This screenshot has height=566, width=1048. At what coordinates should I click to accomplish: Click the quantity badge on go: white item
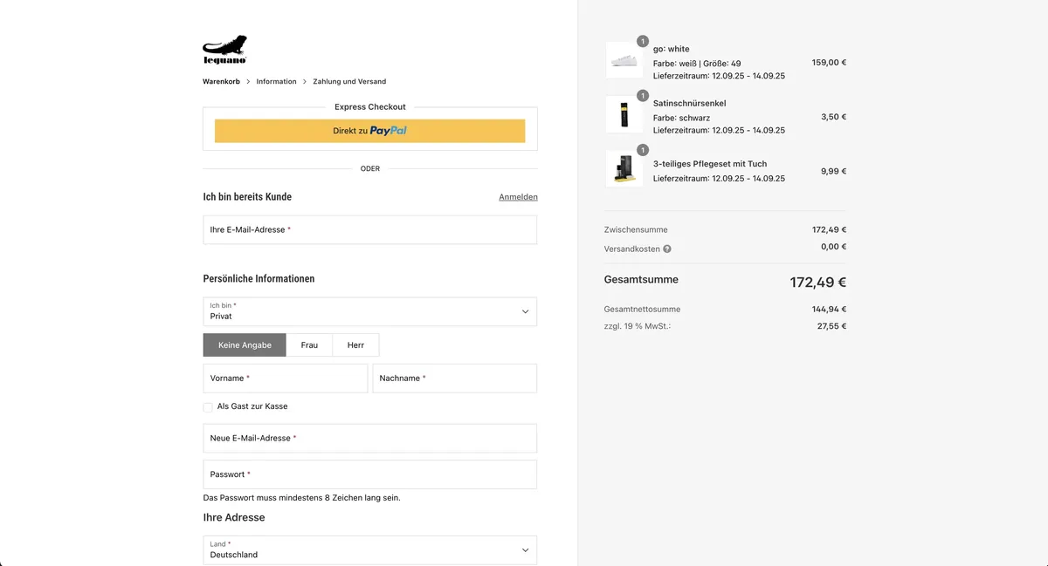pos(643,41)
